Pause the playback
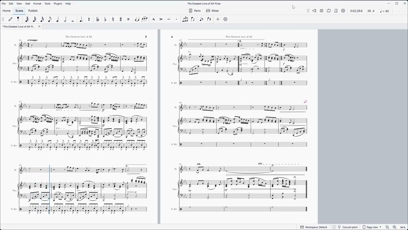 (x=322, y=11)
